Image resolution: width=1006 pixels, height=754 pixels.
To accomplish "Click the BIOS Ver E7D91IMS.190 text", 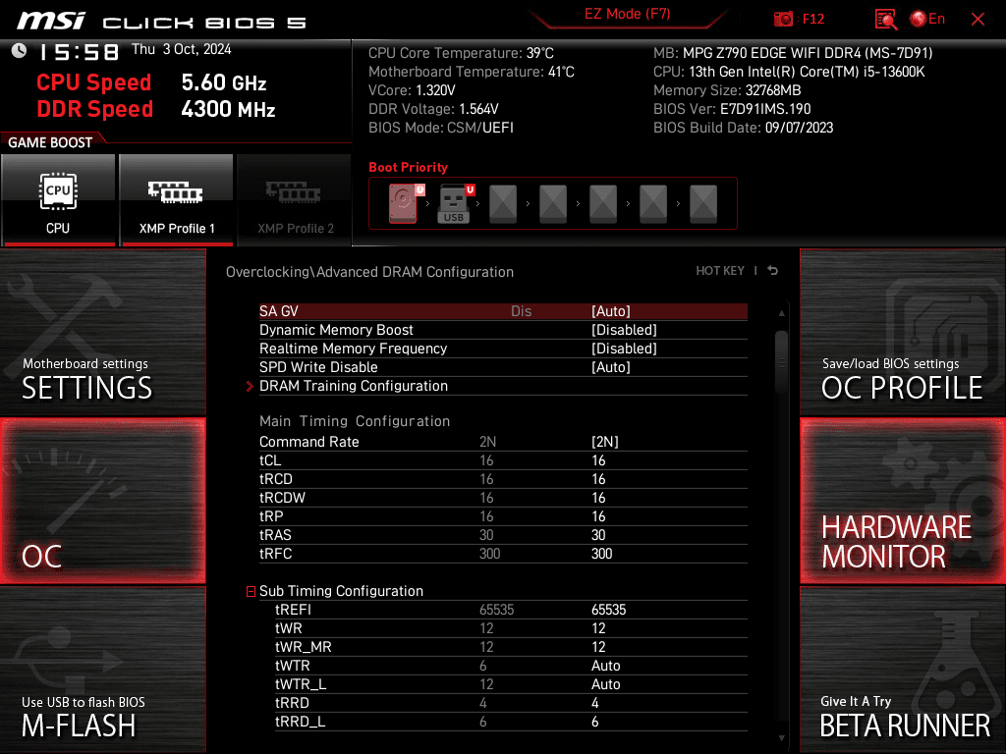I will (732, 109).
